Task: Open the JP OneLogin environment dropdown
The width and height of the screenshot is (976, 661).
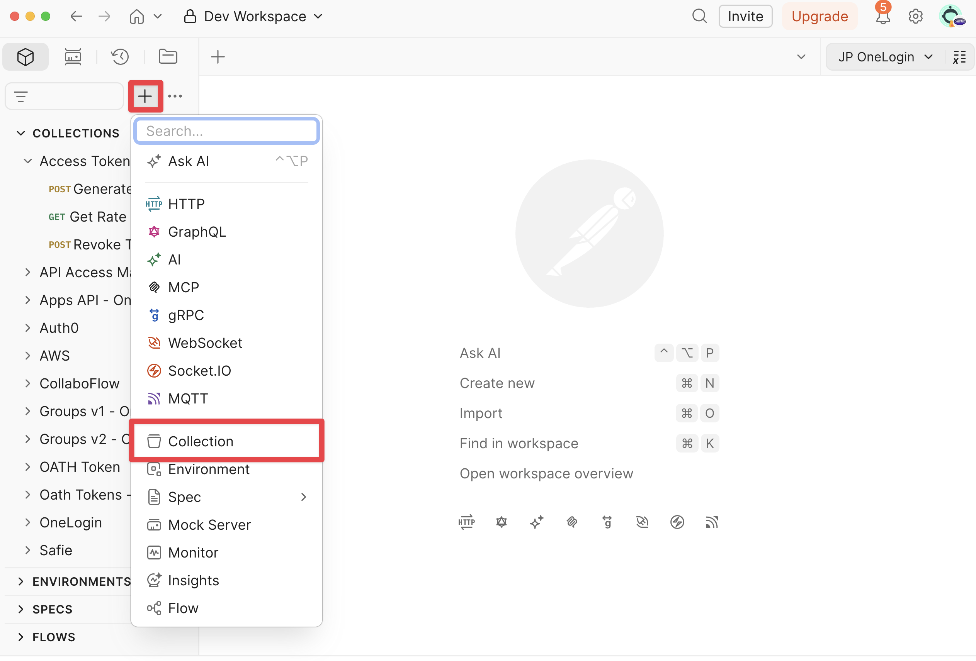Action: (885, 57)
